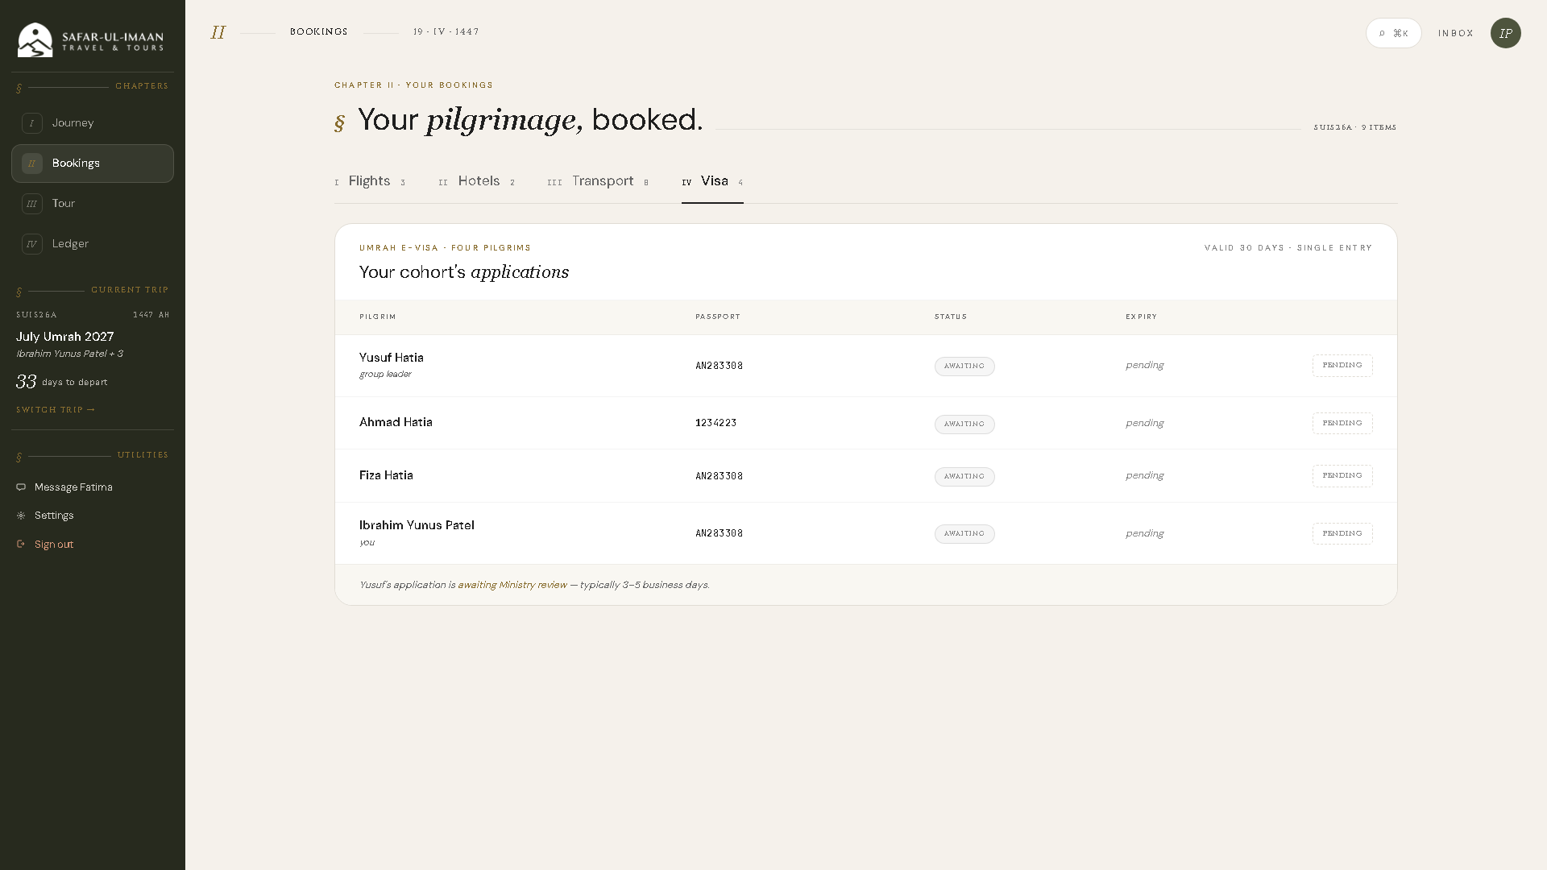Click pilgrim name Ahmad Hatia
Image resolution: width=1547 pixels, height=870 pixels.
[x=396, y=422]
